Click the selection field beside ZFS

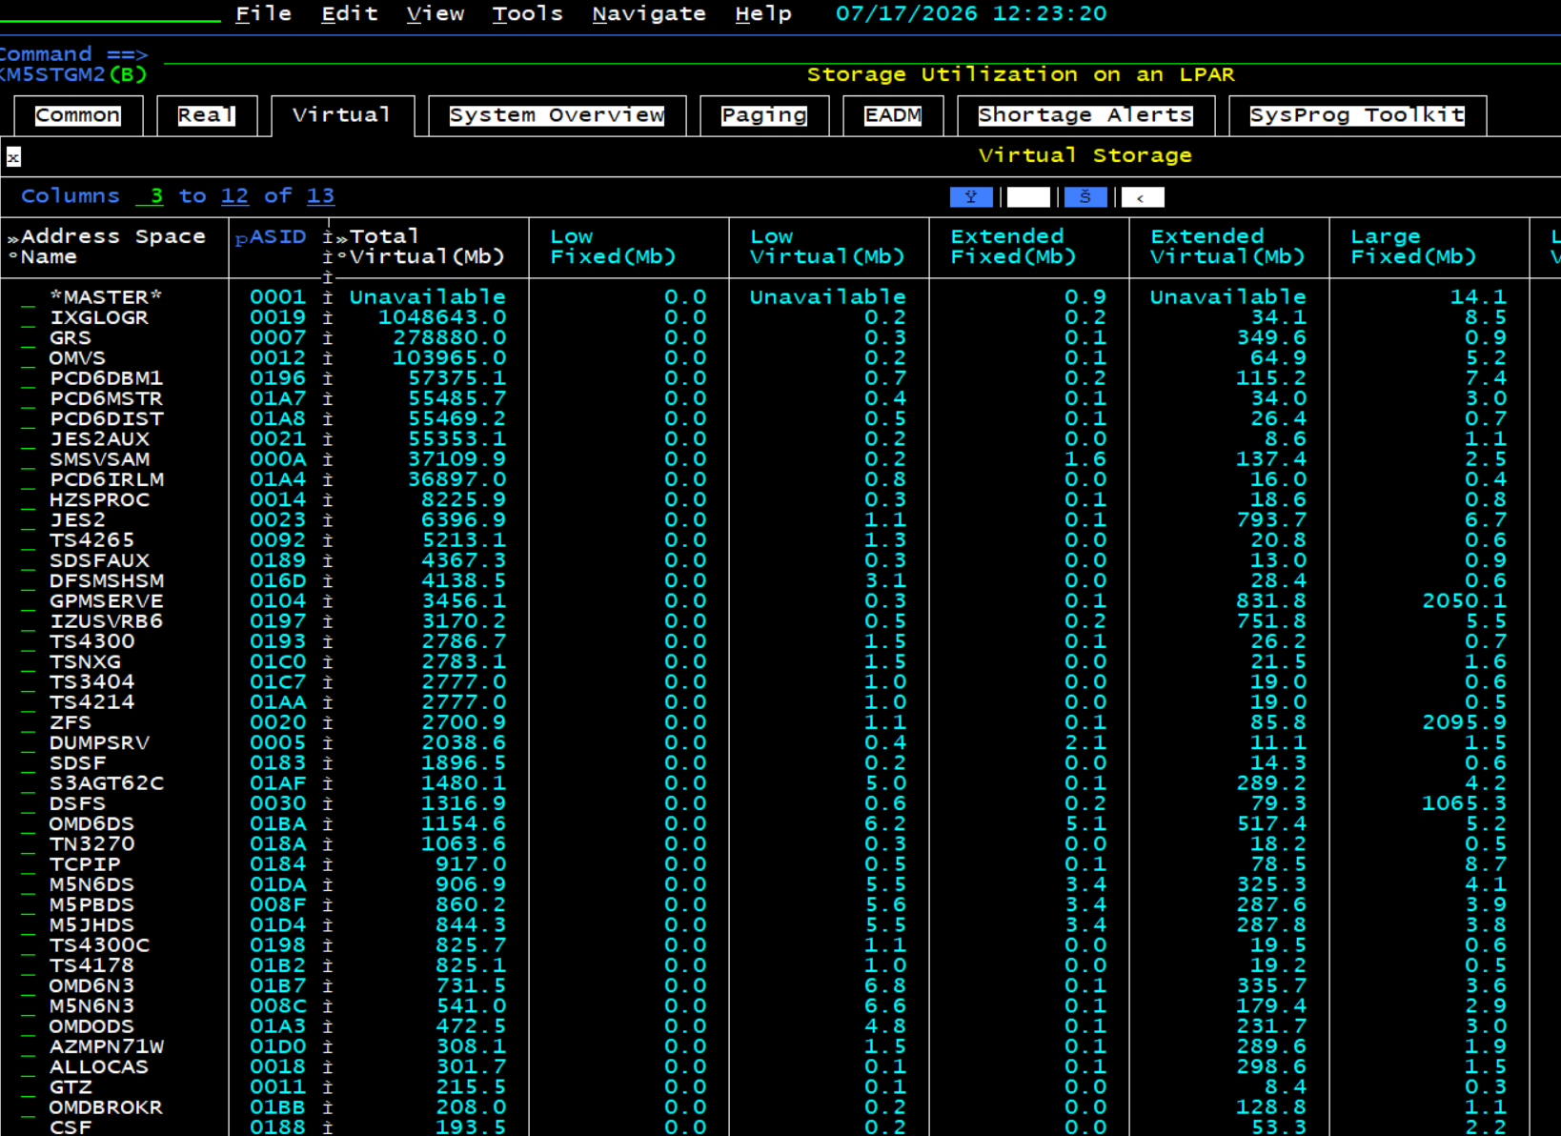click(29, 723)
